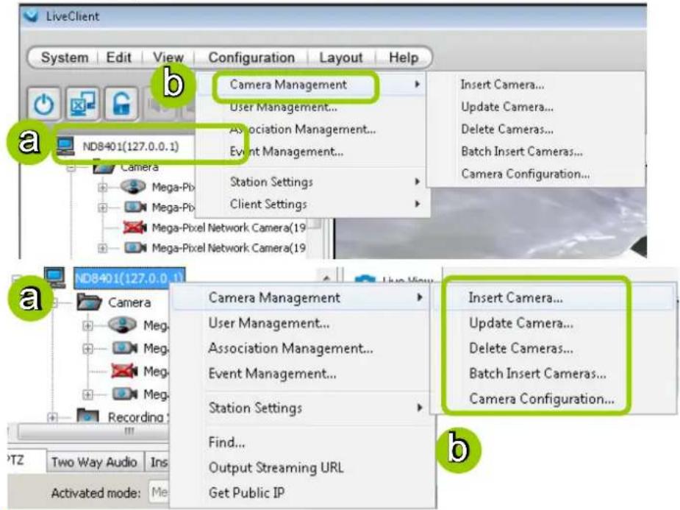Click red crossed-out camera icon in upper tree
Viewport: 680px width, 510px height.
coord(135,227)
